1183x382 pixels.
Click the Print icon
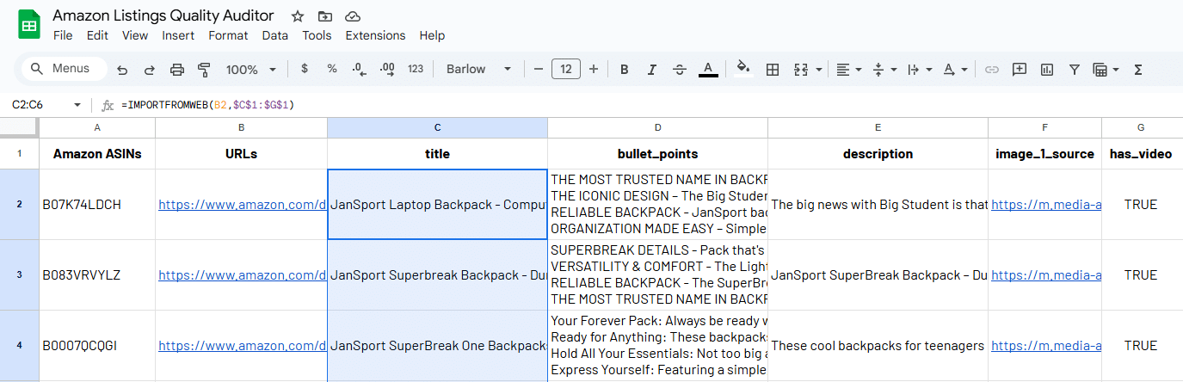tap(177, 70)
